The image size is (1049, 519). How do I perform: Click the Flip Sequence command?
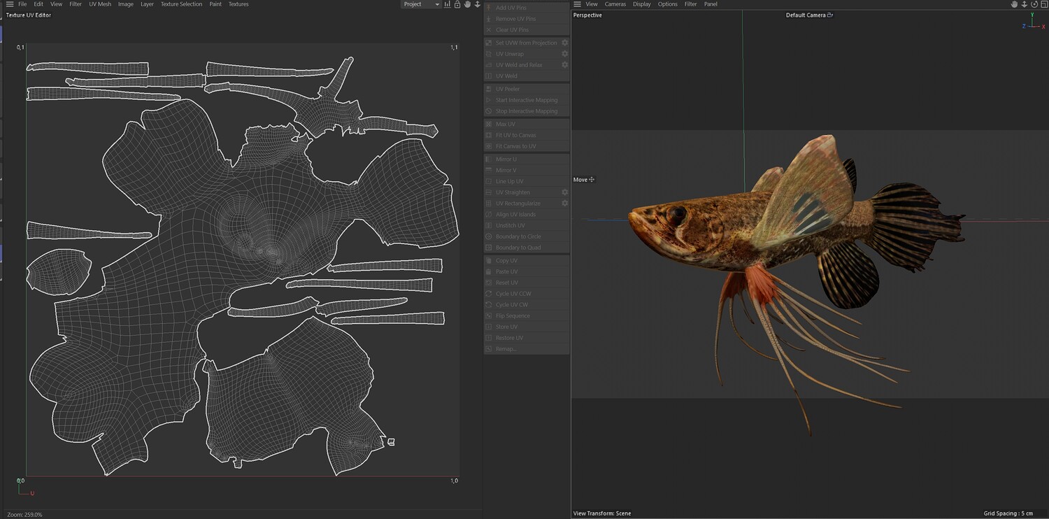[527, 316]
